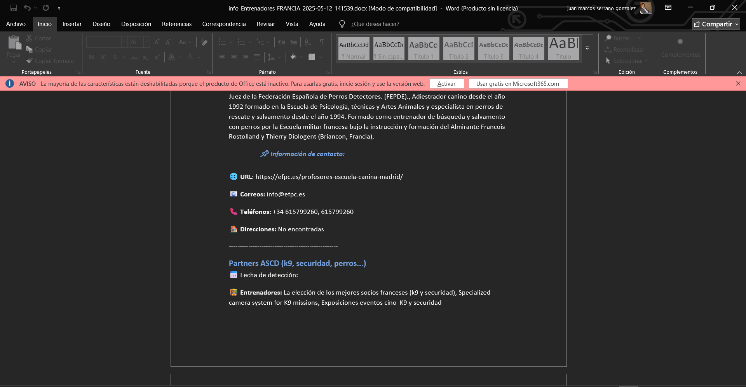This screenshot has height=387, width=746.
Task: Justify the paragraph text
Action: point(257,57)
